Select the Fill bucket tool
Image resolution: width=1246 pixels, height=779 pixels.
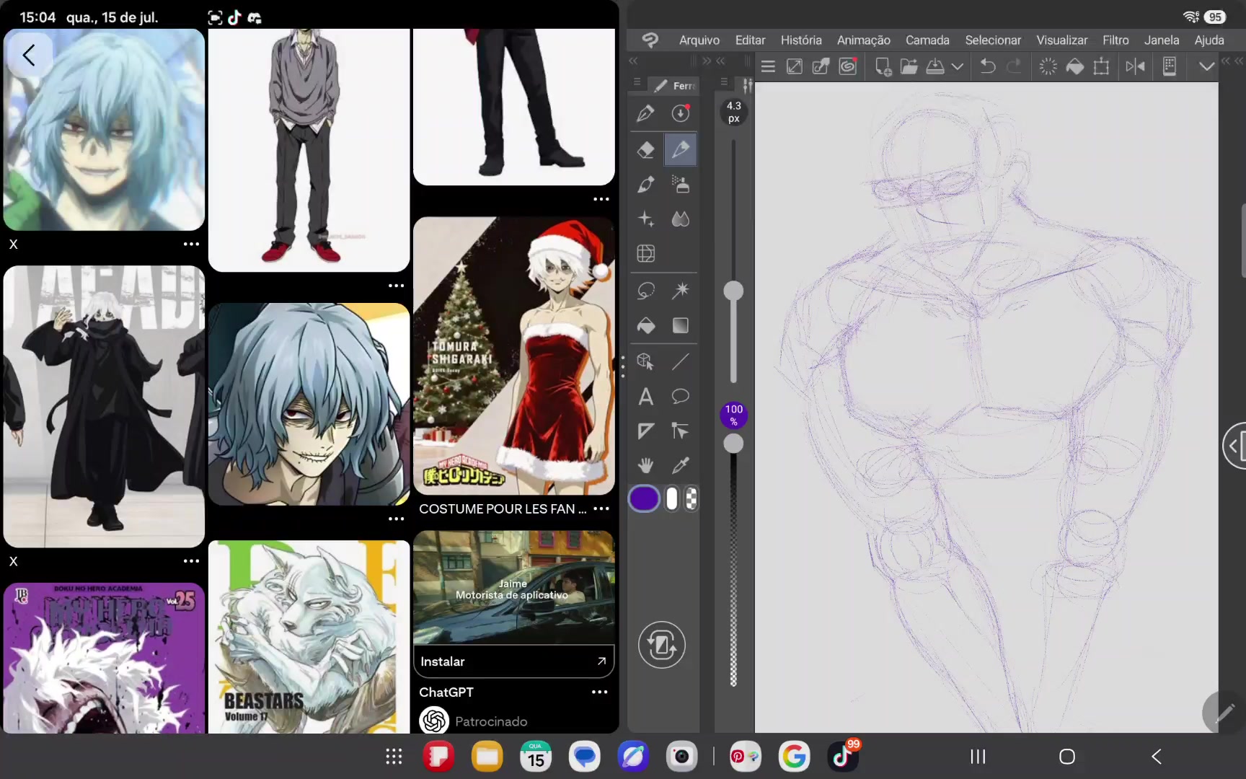tap(645, 326)
